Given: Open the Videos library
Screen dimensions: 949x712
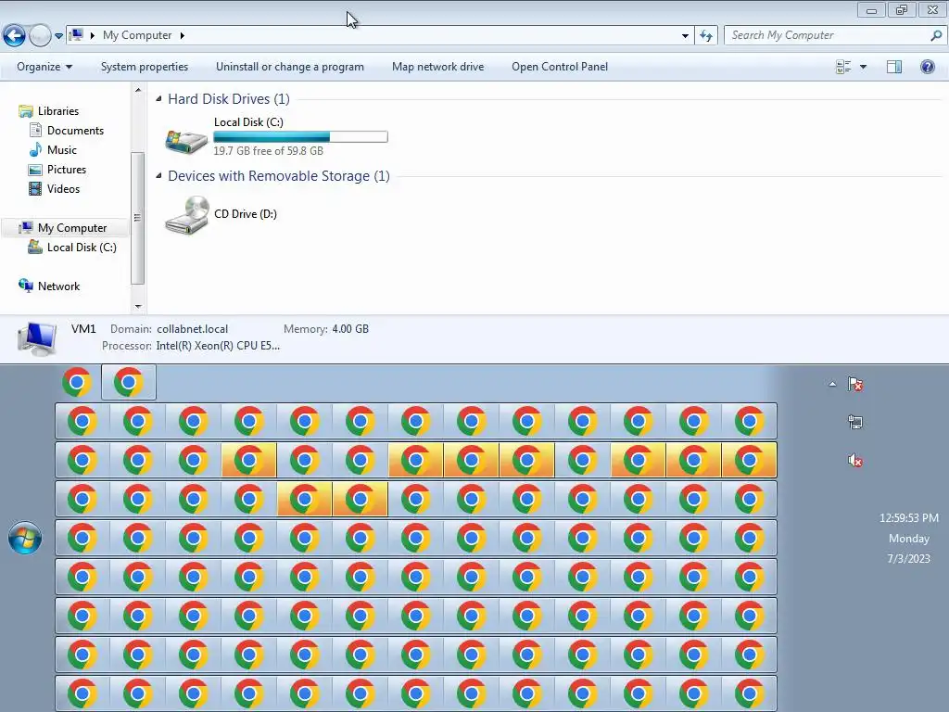Looking at the screenshot, I should pos(63,189).
